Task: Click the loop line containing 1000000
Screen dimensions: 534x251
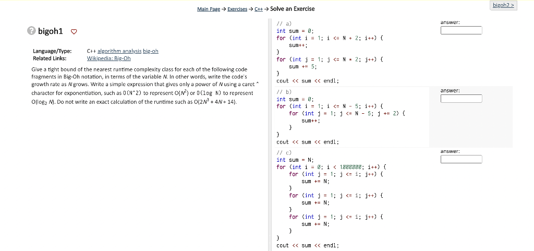Action: [x=331, y=167]
